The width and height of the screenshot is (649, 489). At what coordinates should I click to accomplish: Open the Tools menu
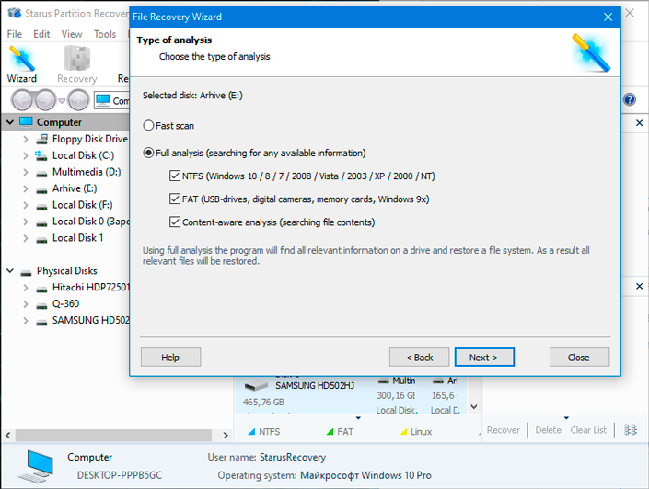point(105,34)
